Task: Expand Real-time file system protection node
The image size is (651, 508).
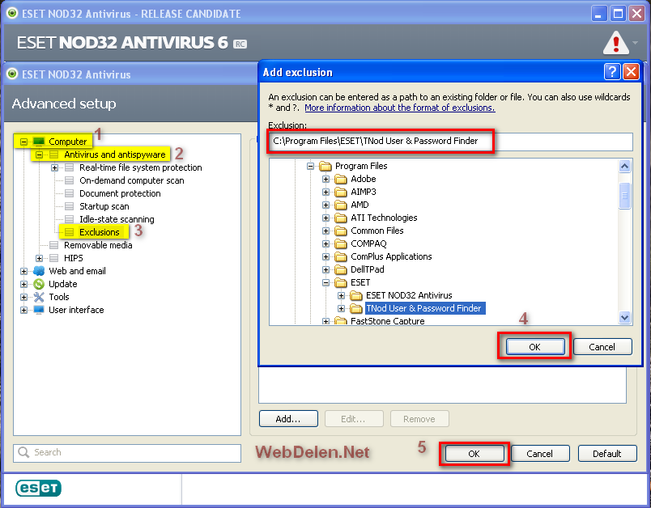Action: 54,167
